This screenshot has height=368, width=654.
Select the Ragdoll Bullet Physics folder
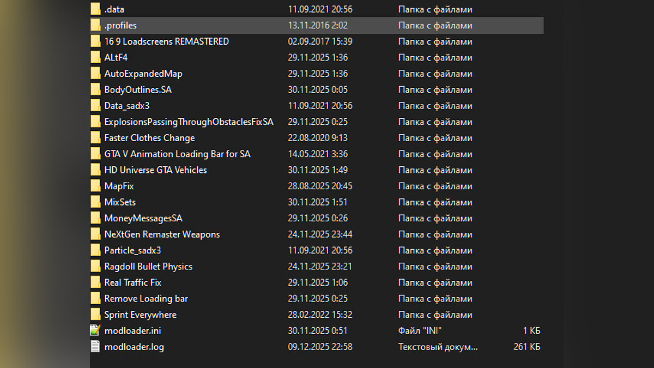148,267
